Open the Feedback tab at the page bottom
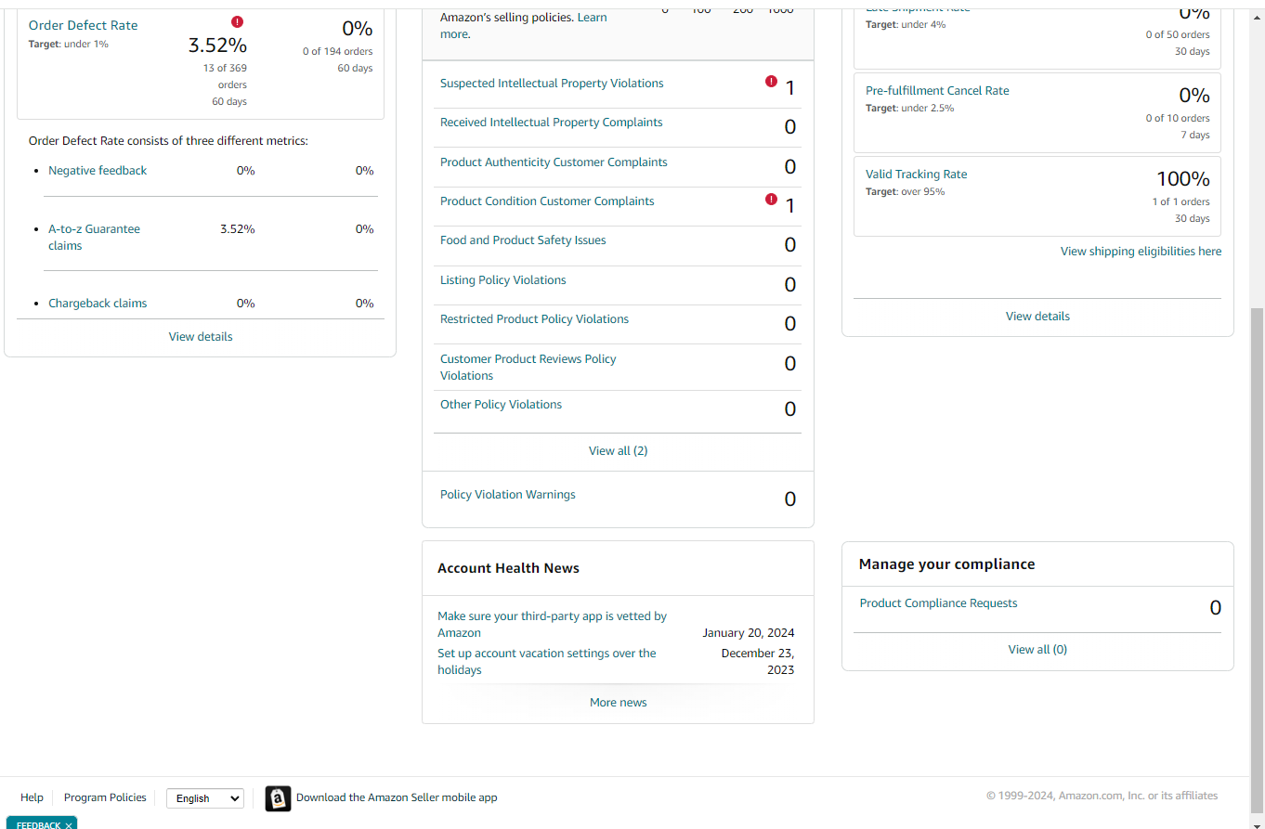1265x829 pixels. [38, 825]
